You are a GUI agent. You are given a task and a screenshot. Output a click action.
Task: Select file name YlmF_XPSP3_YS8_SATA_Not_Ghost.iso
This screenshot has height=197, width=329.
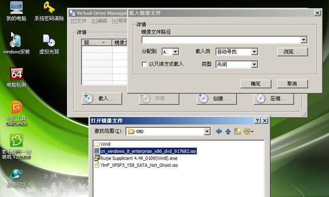(x=139, y=165)
